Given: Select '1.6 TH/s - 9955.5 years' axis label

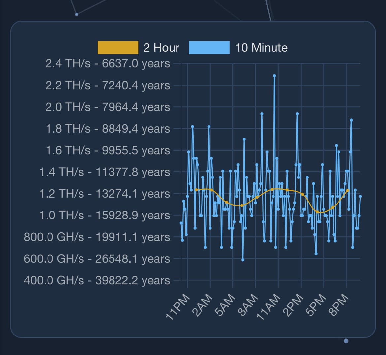Looking at the screenshot, I should coord(108,150).
